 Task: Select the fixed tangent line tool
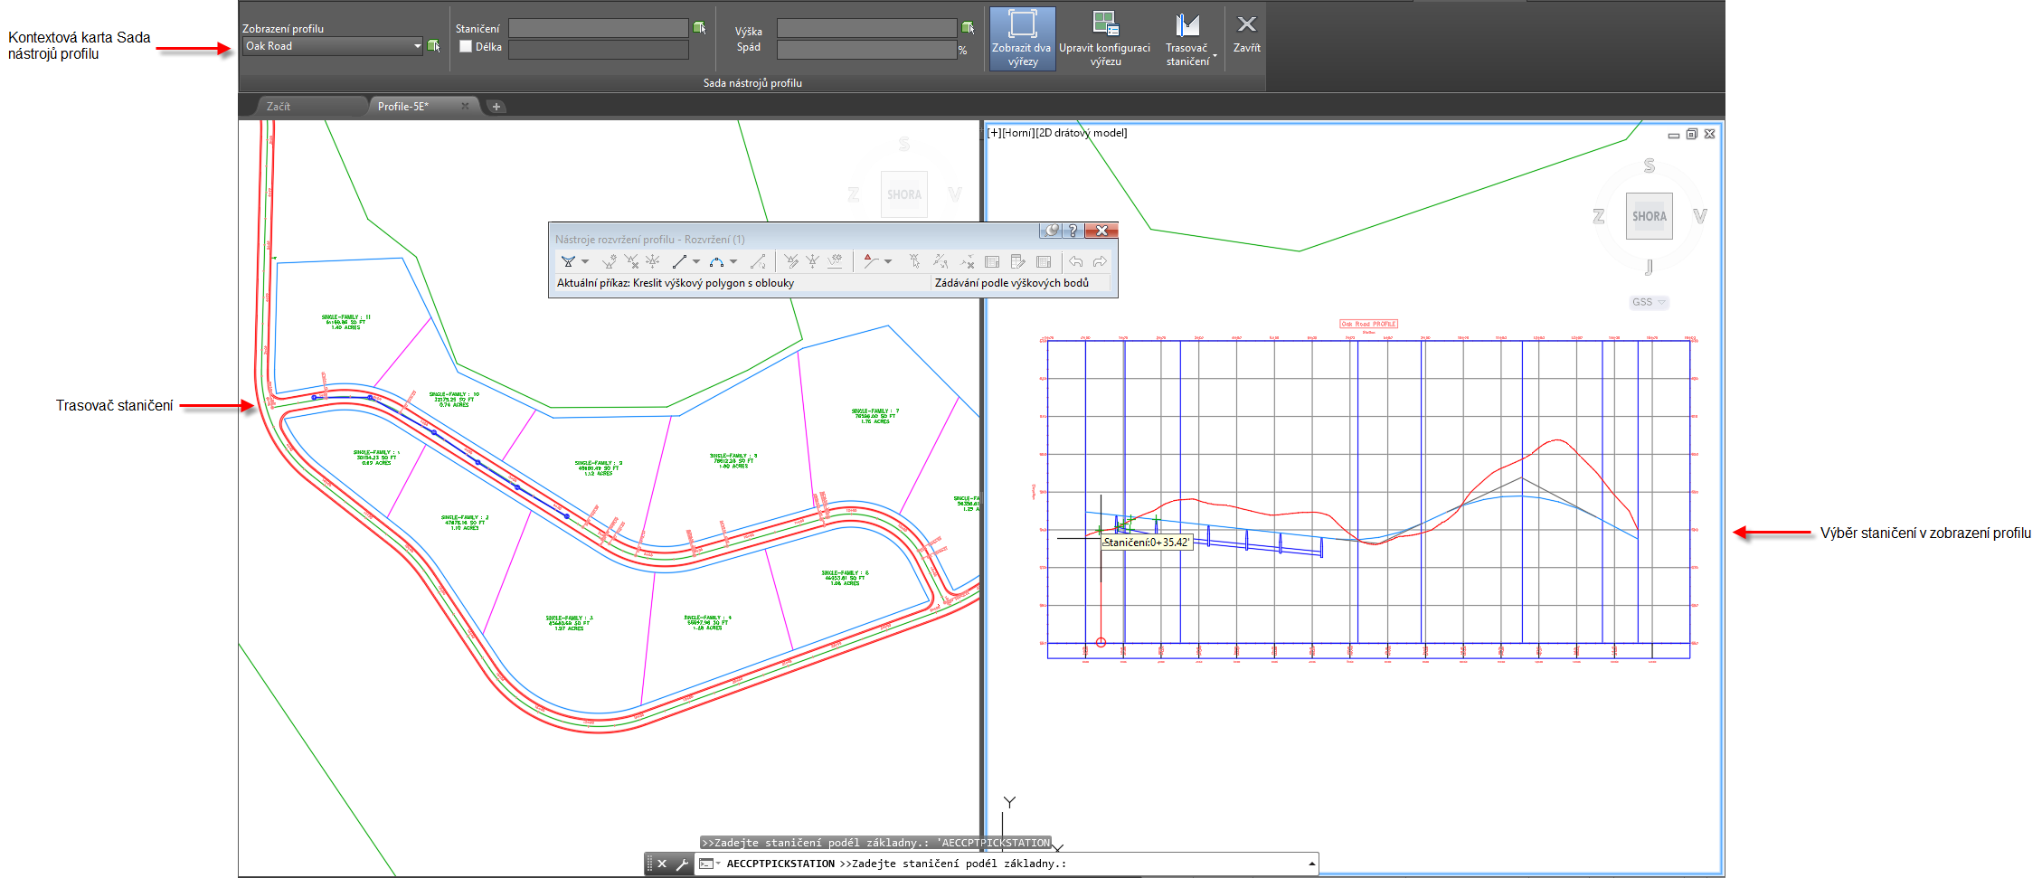(x=680, y=261)
